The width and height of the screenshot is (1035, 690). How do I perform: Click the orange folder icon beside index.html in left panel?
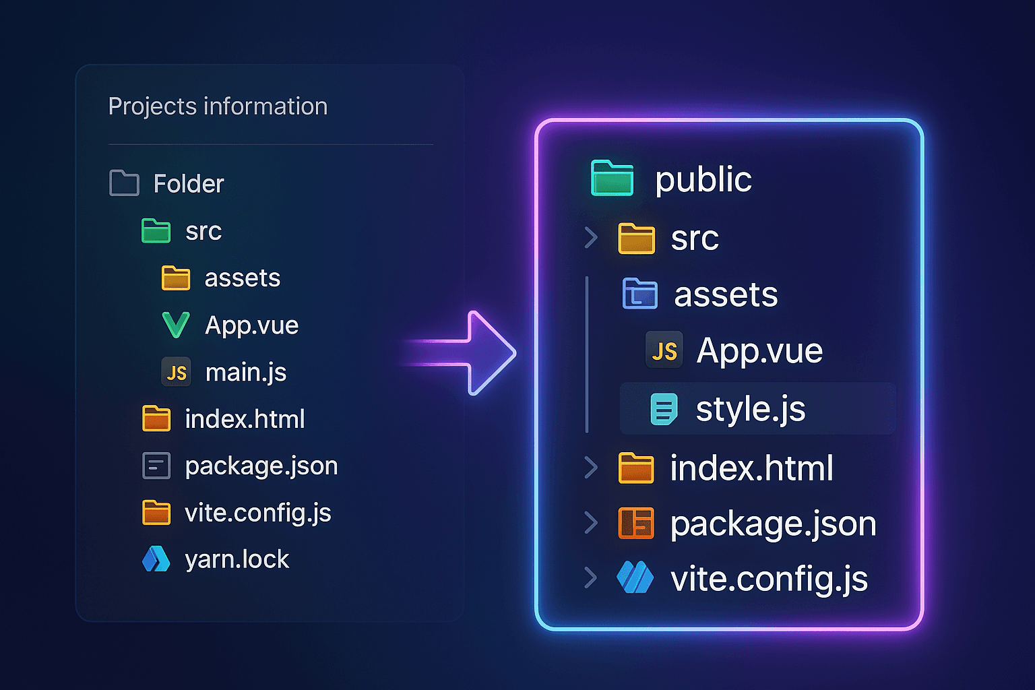(x=156, y=418)
